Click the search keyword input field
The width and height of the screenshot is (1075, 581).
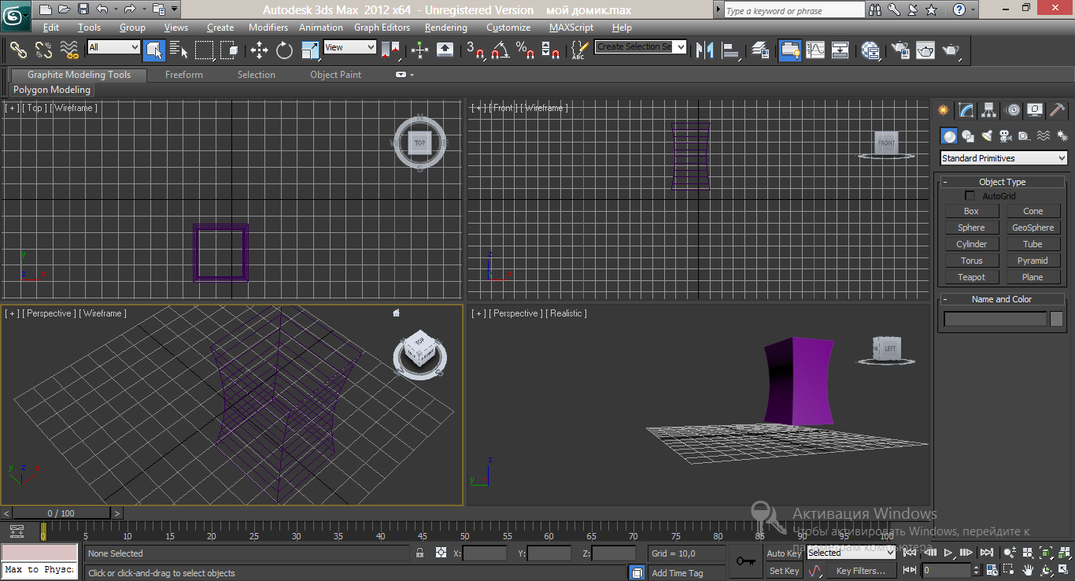point(794,10)
